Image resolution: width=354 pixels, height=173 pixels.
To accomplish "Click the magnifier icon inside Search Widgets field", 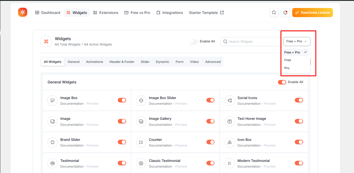I will coord(226,42).
